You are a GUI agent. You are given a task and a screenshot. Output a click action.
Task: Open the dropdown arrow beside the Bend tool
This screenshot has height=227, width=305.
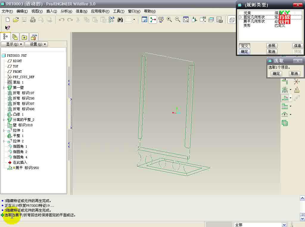point(290,90)
